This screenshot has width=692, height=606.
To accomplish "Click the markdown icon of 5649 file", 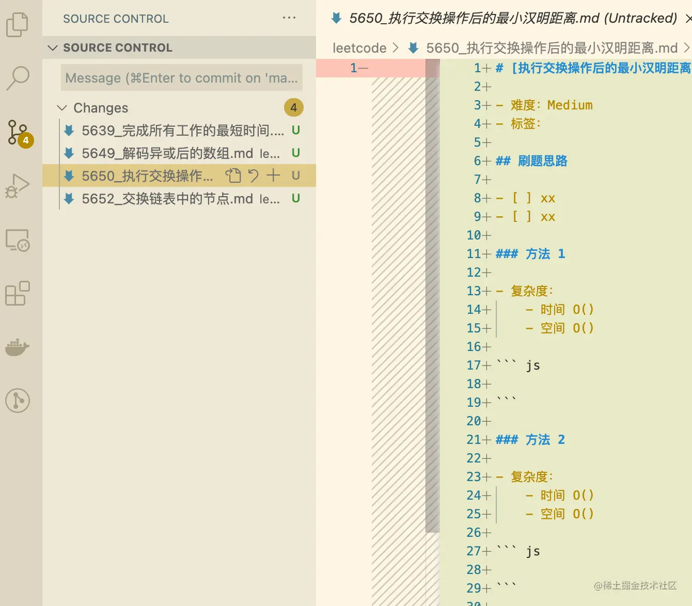I will (x=69, y=153).
